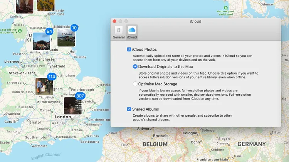Open the photo cluster marked 114
The image size is (289, 162).
[44, 86]
